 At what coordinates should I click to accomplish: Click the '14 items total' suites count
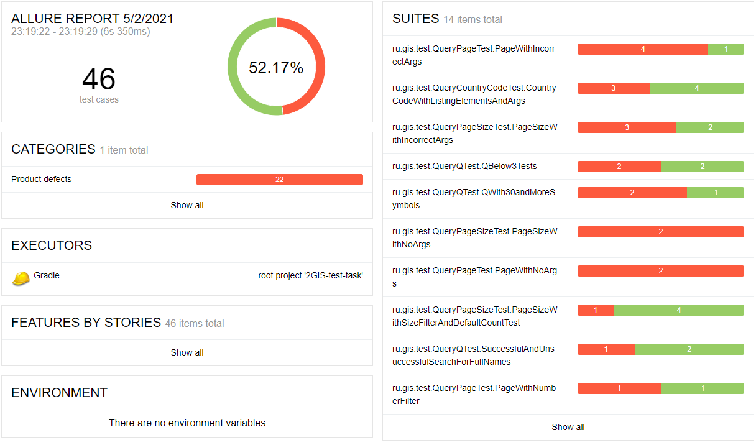point(472,20)
